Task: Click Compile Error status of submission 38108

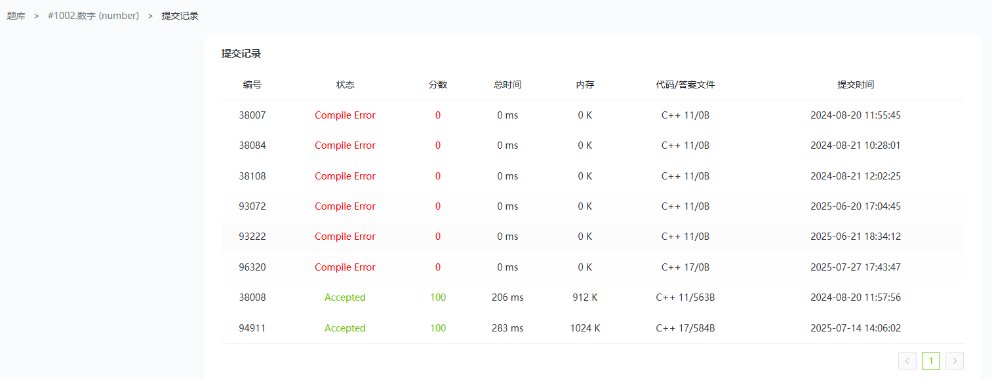Action: [345, 176]
